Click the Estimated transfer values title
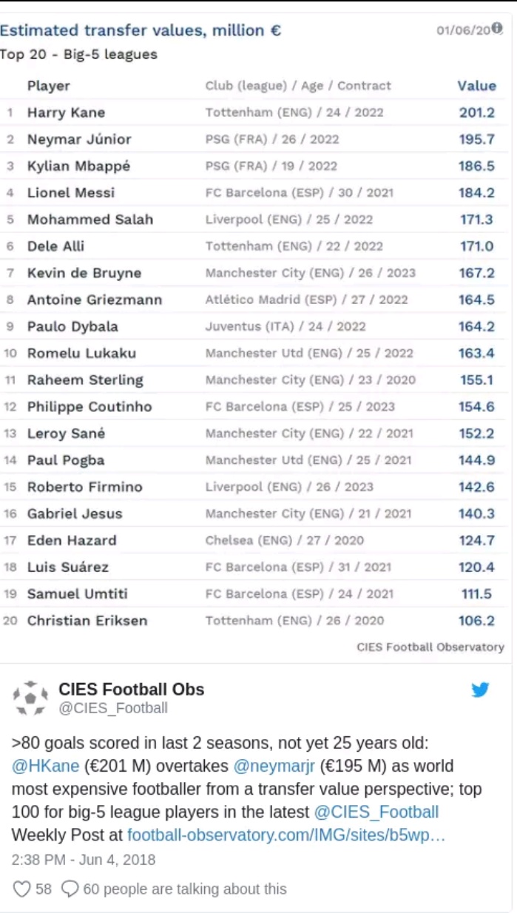 (x=141, y=30)
